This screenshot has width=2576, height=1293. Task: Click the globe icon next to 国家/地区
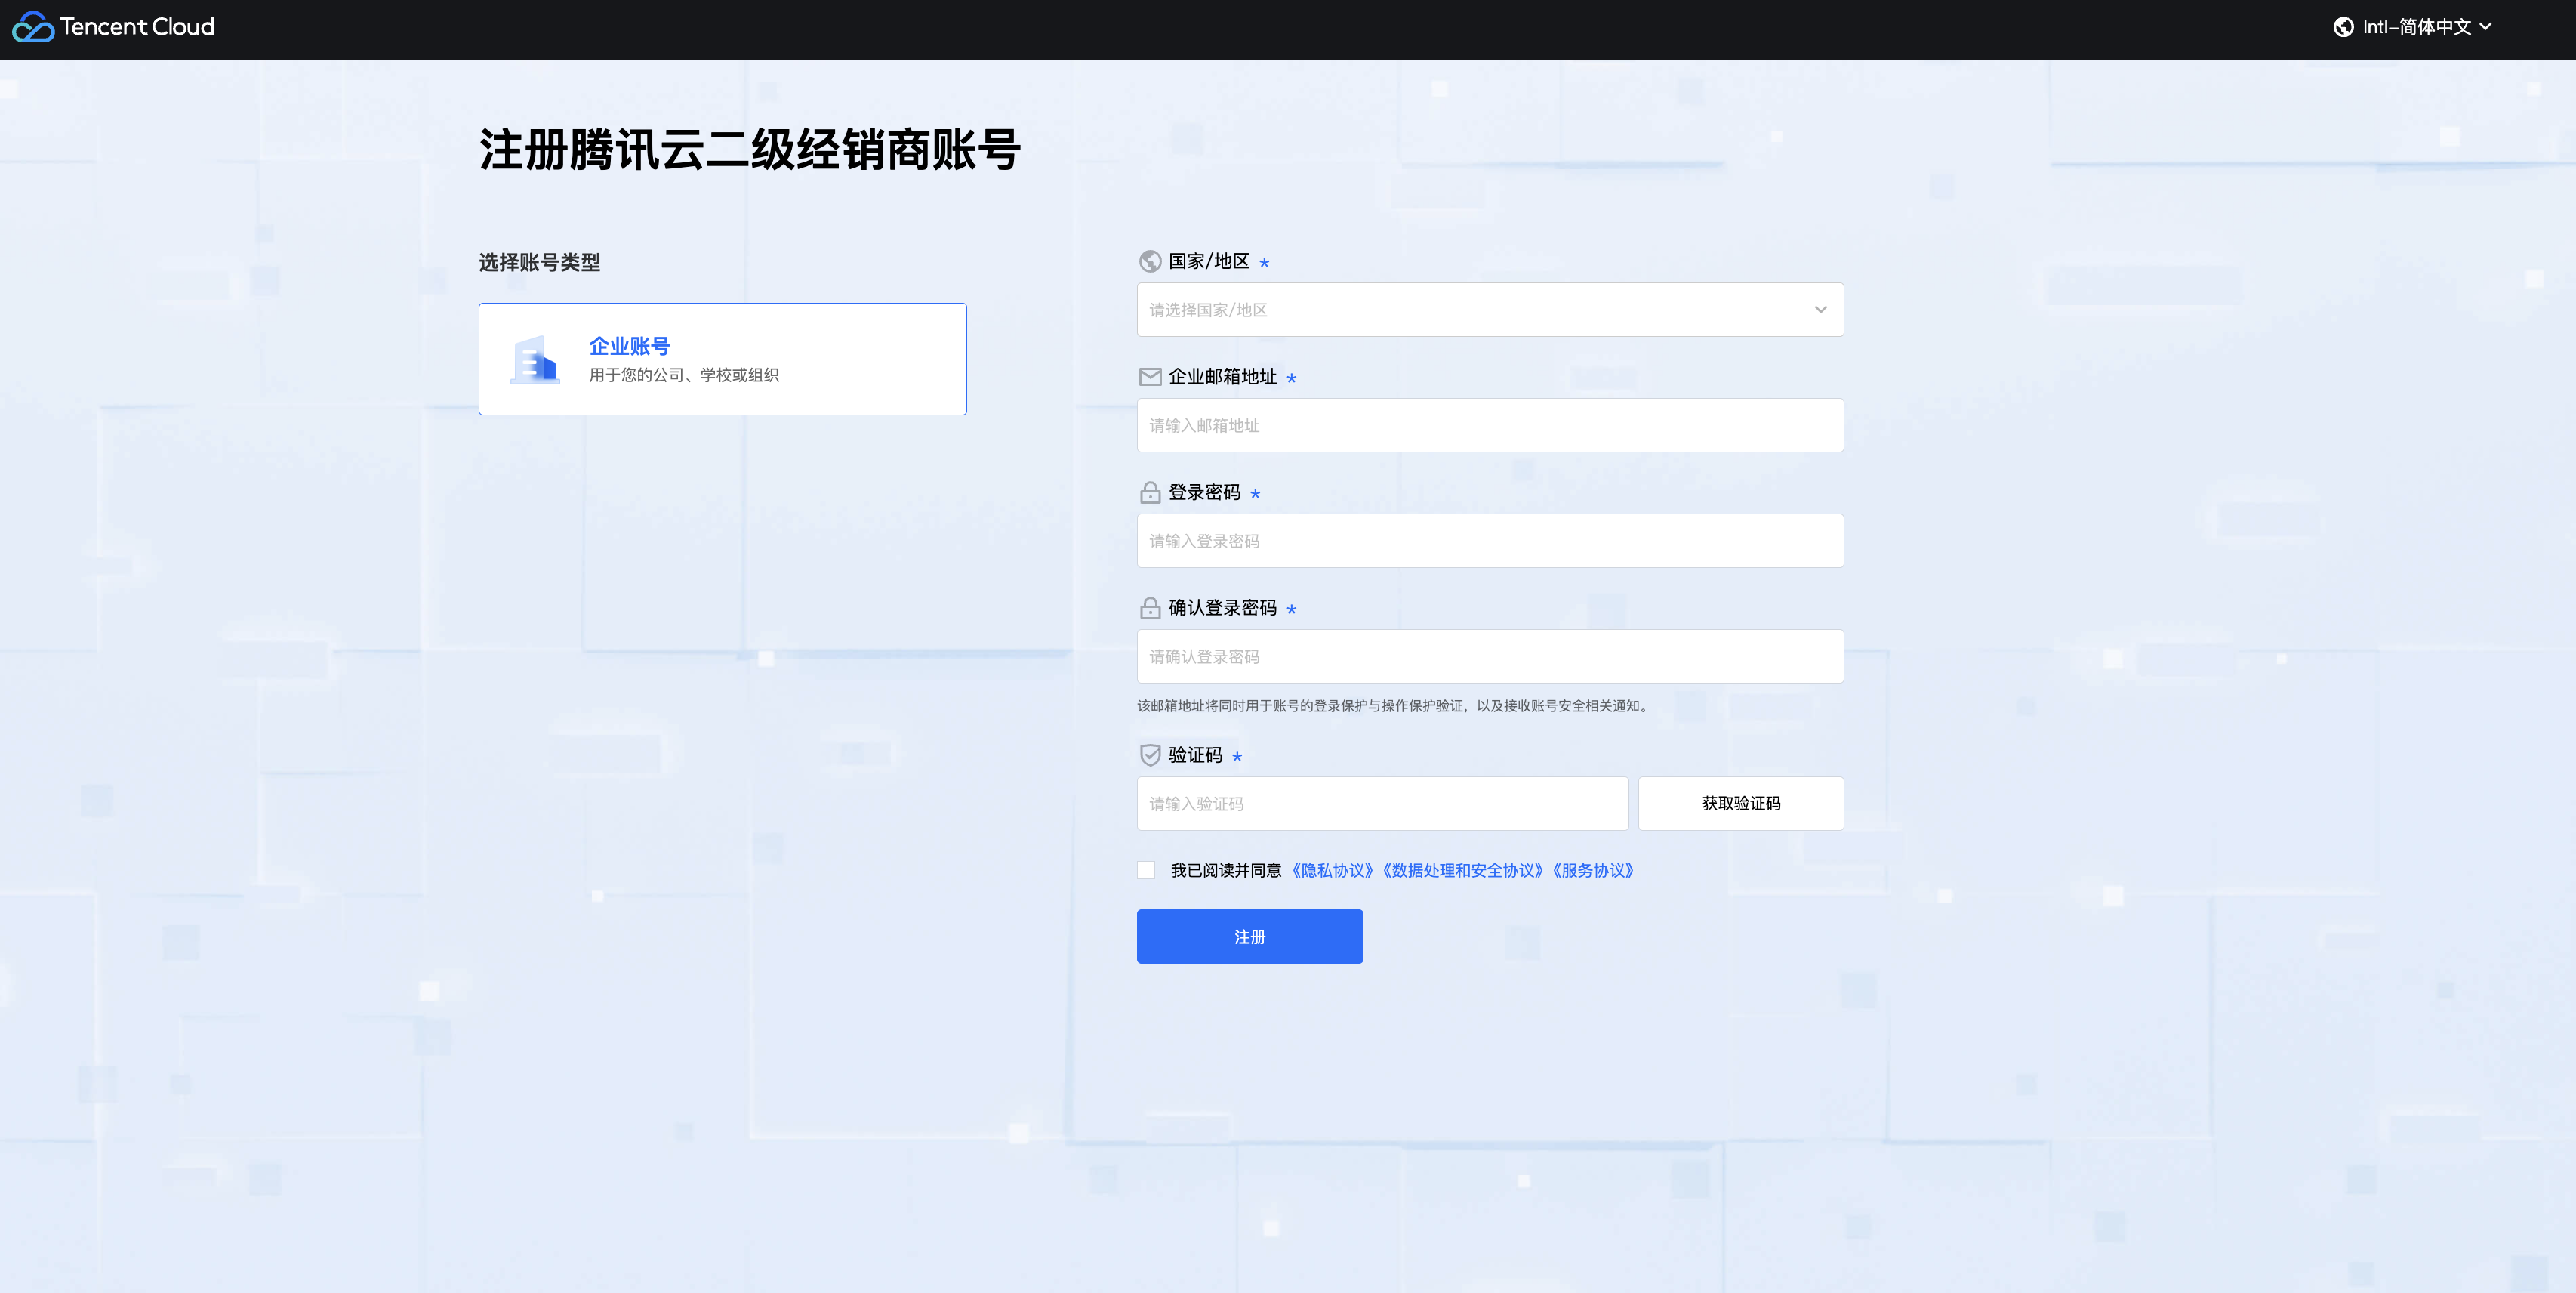pos(1150,261)
